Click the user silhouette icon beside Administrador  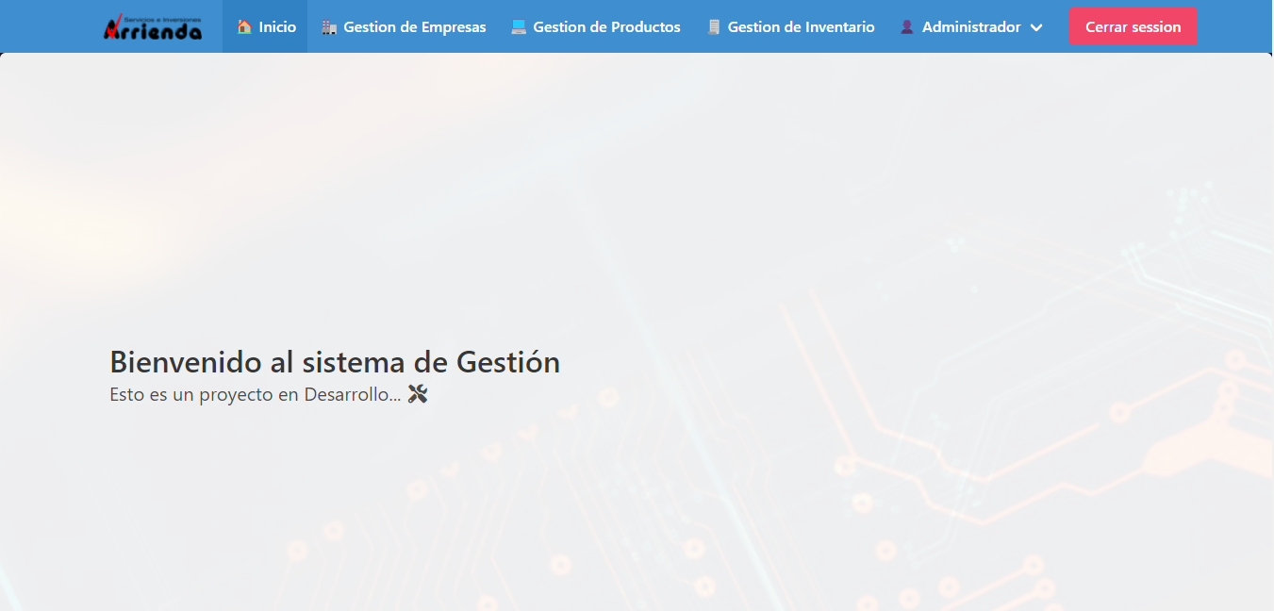point(906,26)
